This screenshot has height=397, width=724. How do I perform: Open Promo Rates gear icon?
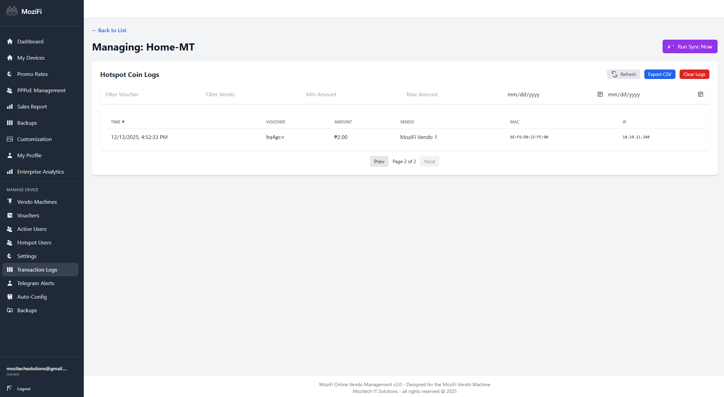(10, 74)
